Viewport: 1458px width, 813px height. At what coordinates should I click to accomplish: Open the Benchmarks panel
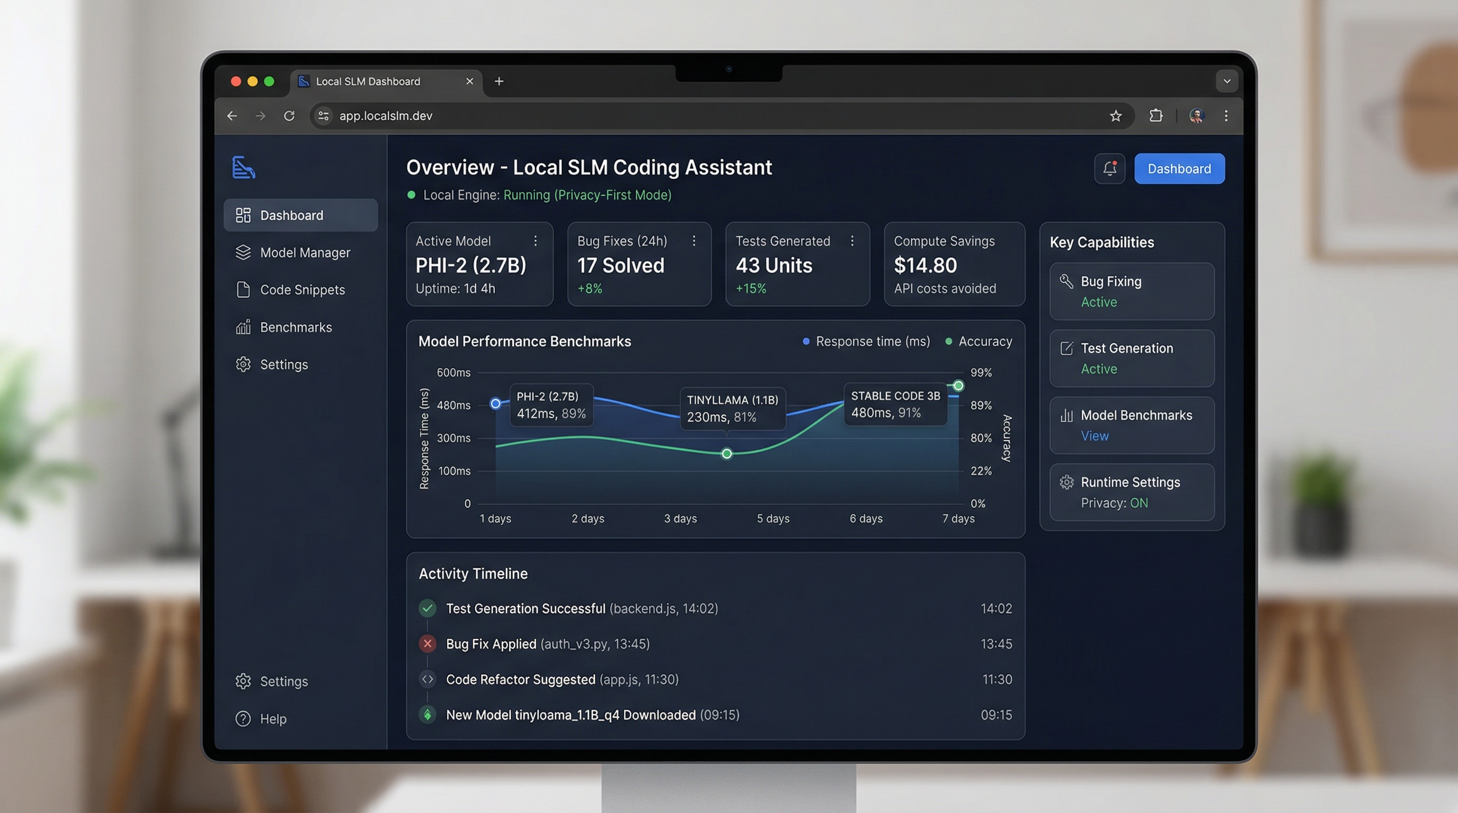coord(296,327)
